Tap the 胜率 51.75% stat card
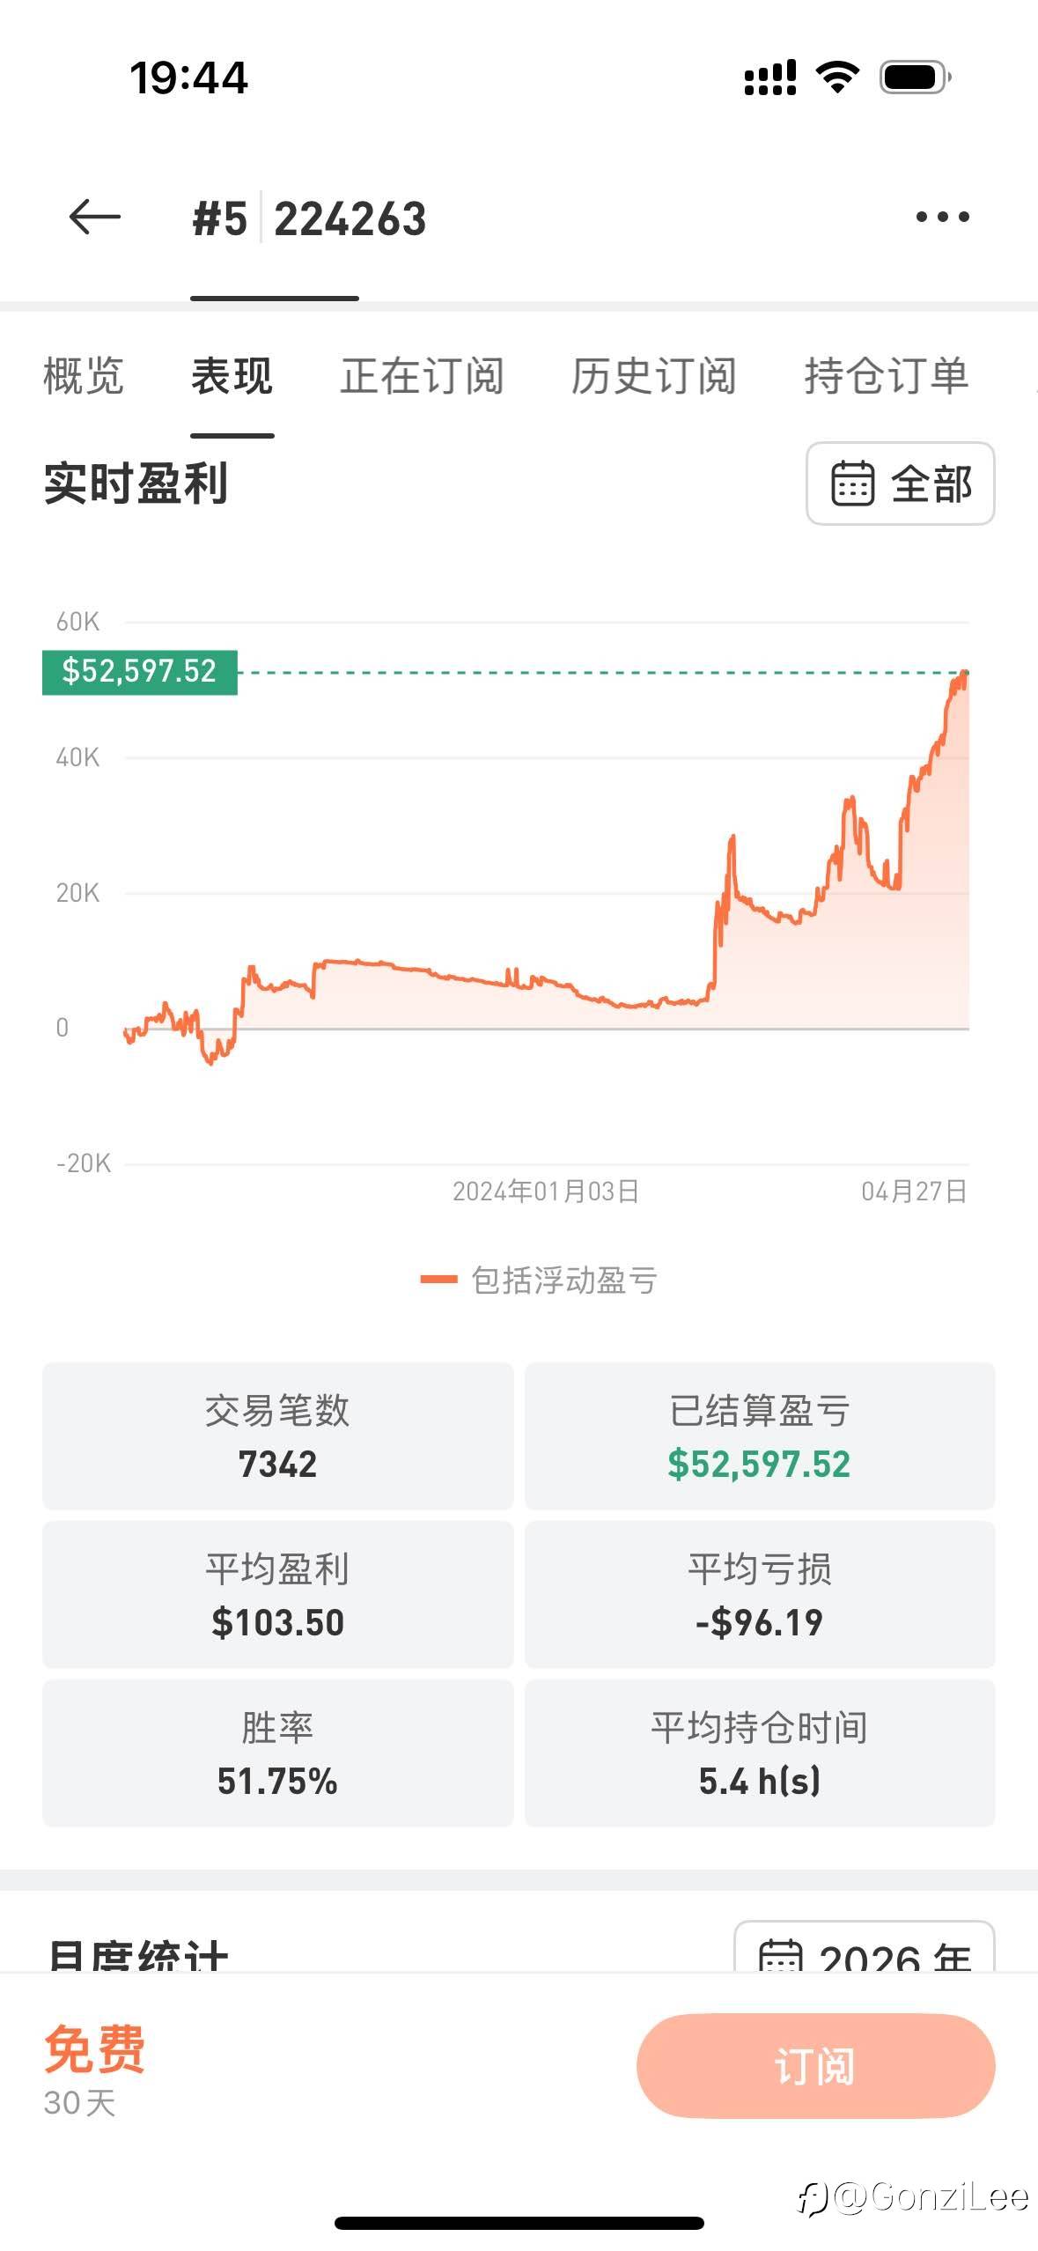The width and height of the screenshot is (1038, 2251). (x=277, y=1753)
